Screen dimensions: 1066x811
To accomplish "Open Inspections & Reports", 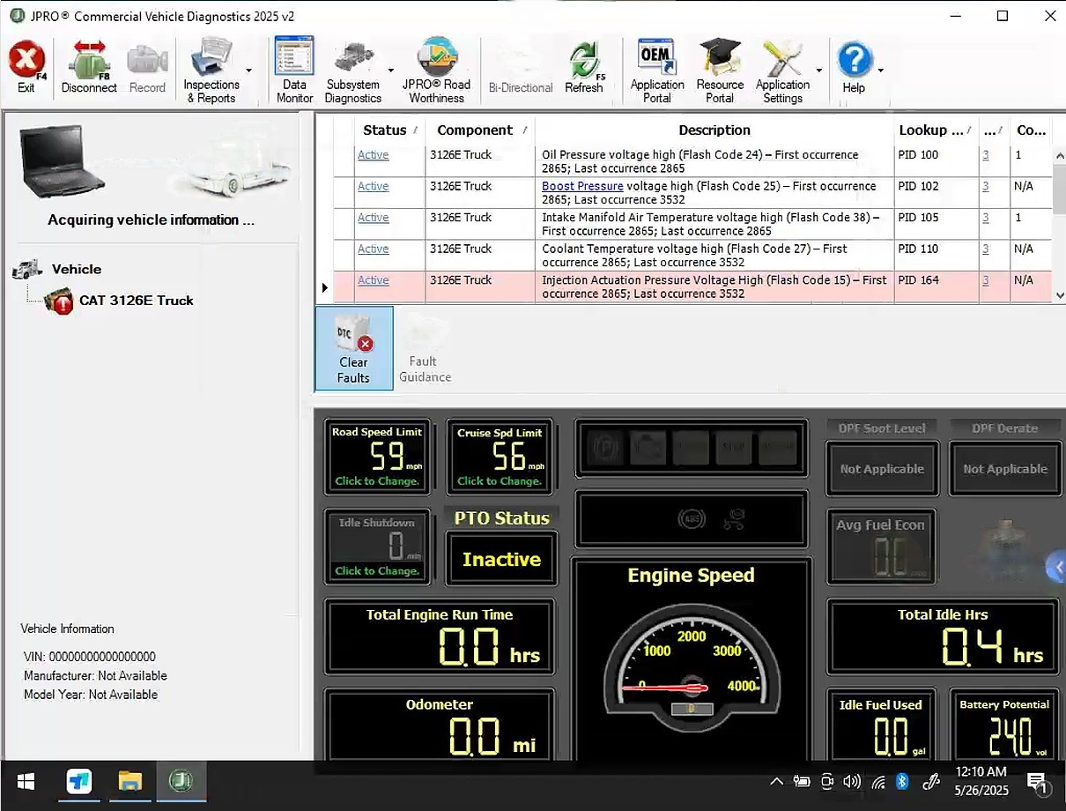I will pos(211,71).
